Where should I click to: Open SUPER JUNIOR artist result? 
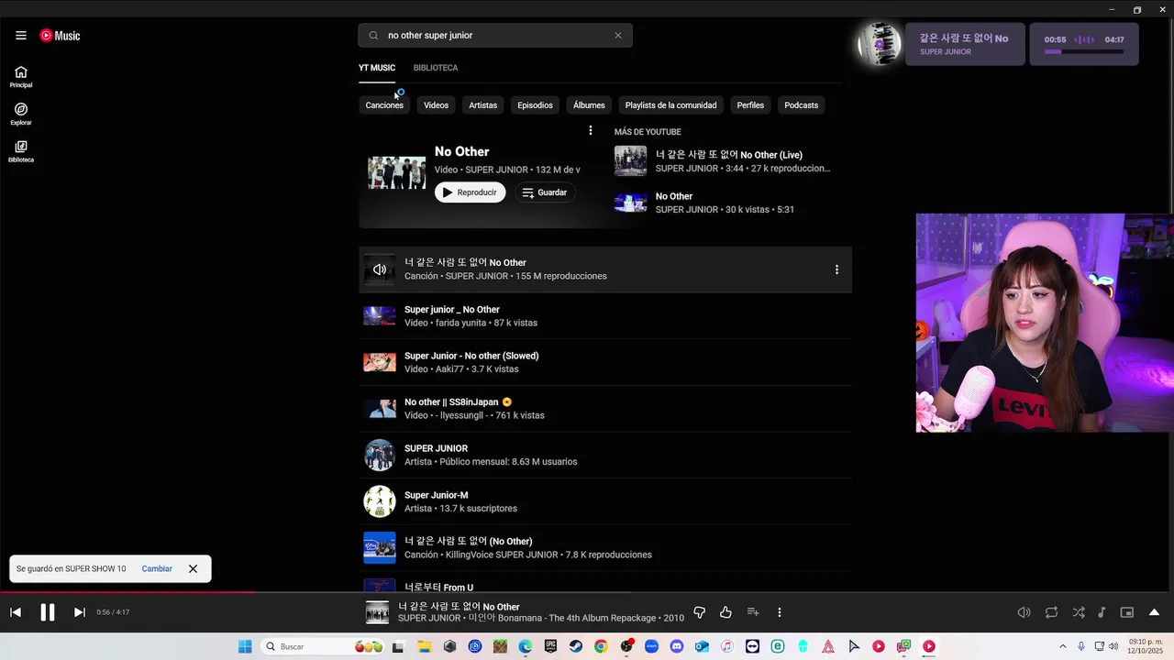[605, 455]
